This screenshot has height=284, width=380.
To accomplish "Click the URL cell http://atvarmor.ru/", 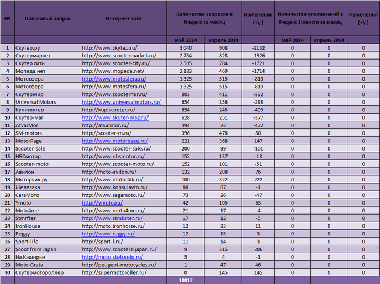I will (x=124, y=125).
